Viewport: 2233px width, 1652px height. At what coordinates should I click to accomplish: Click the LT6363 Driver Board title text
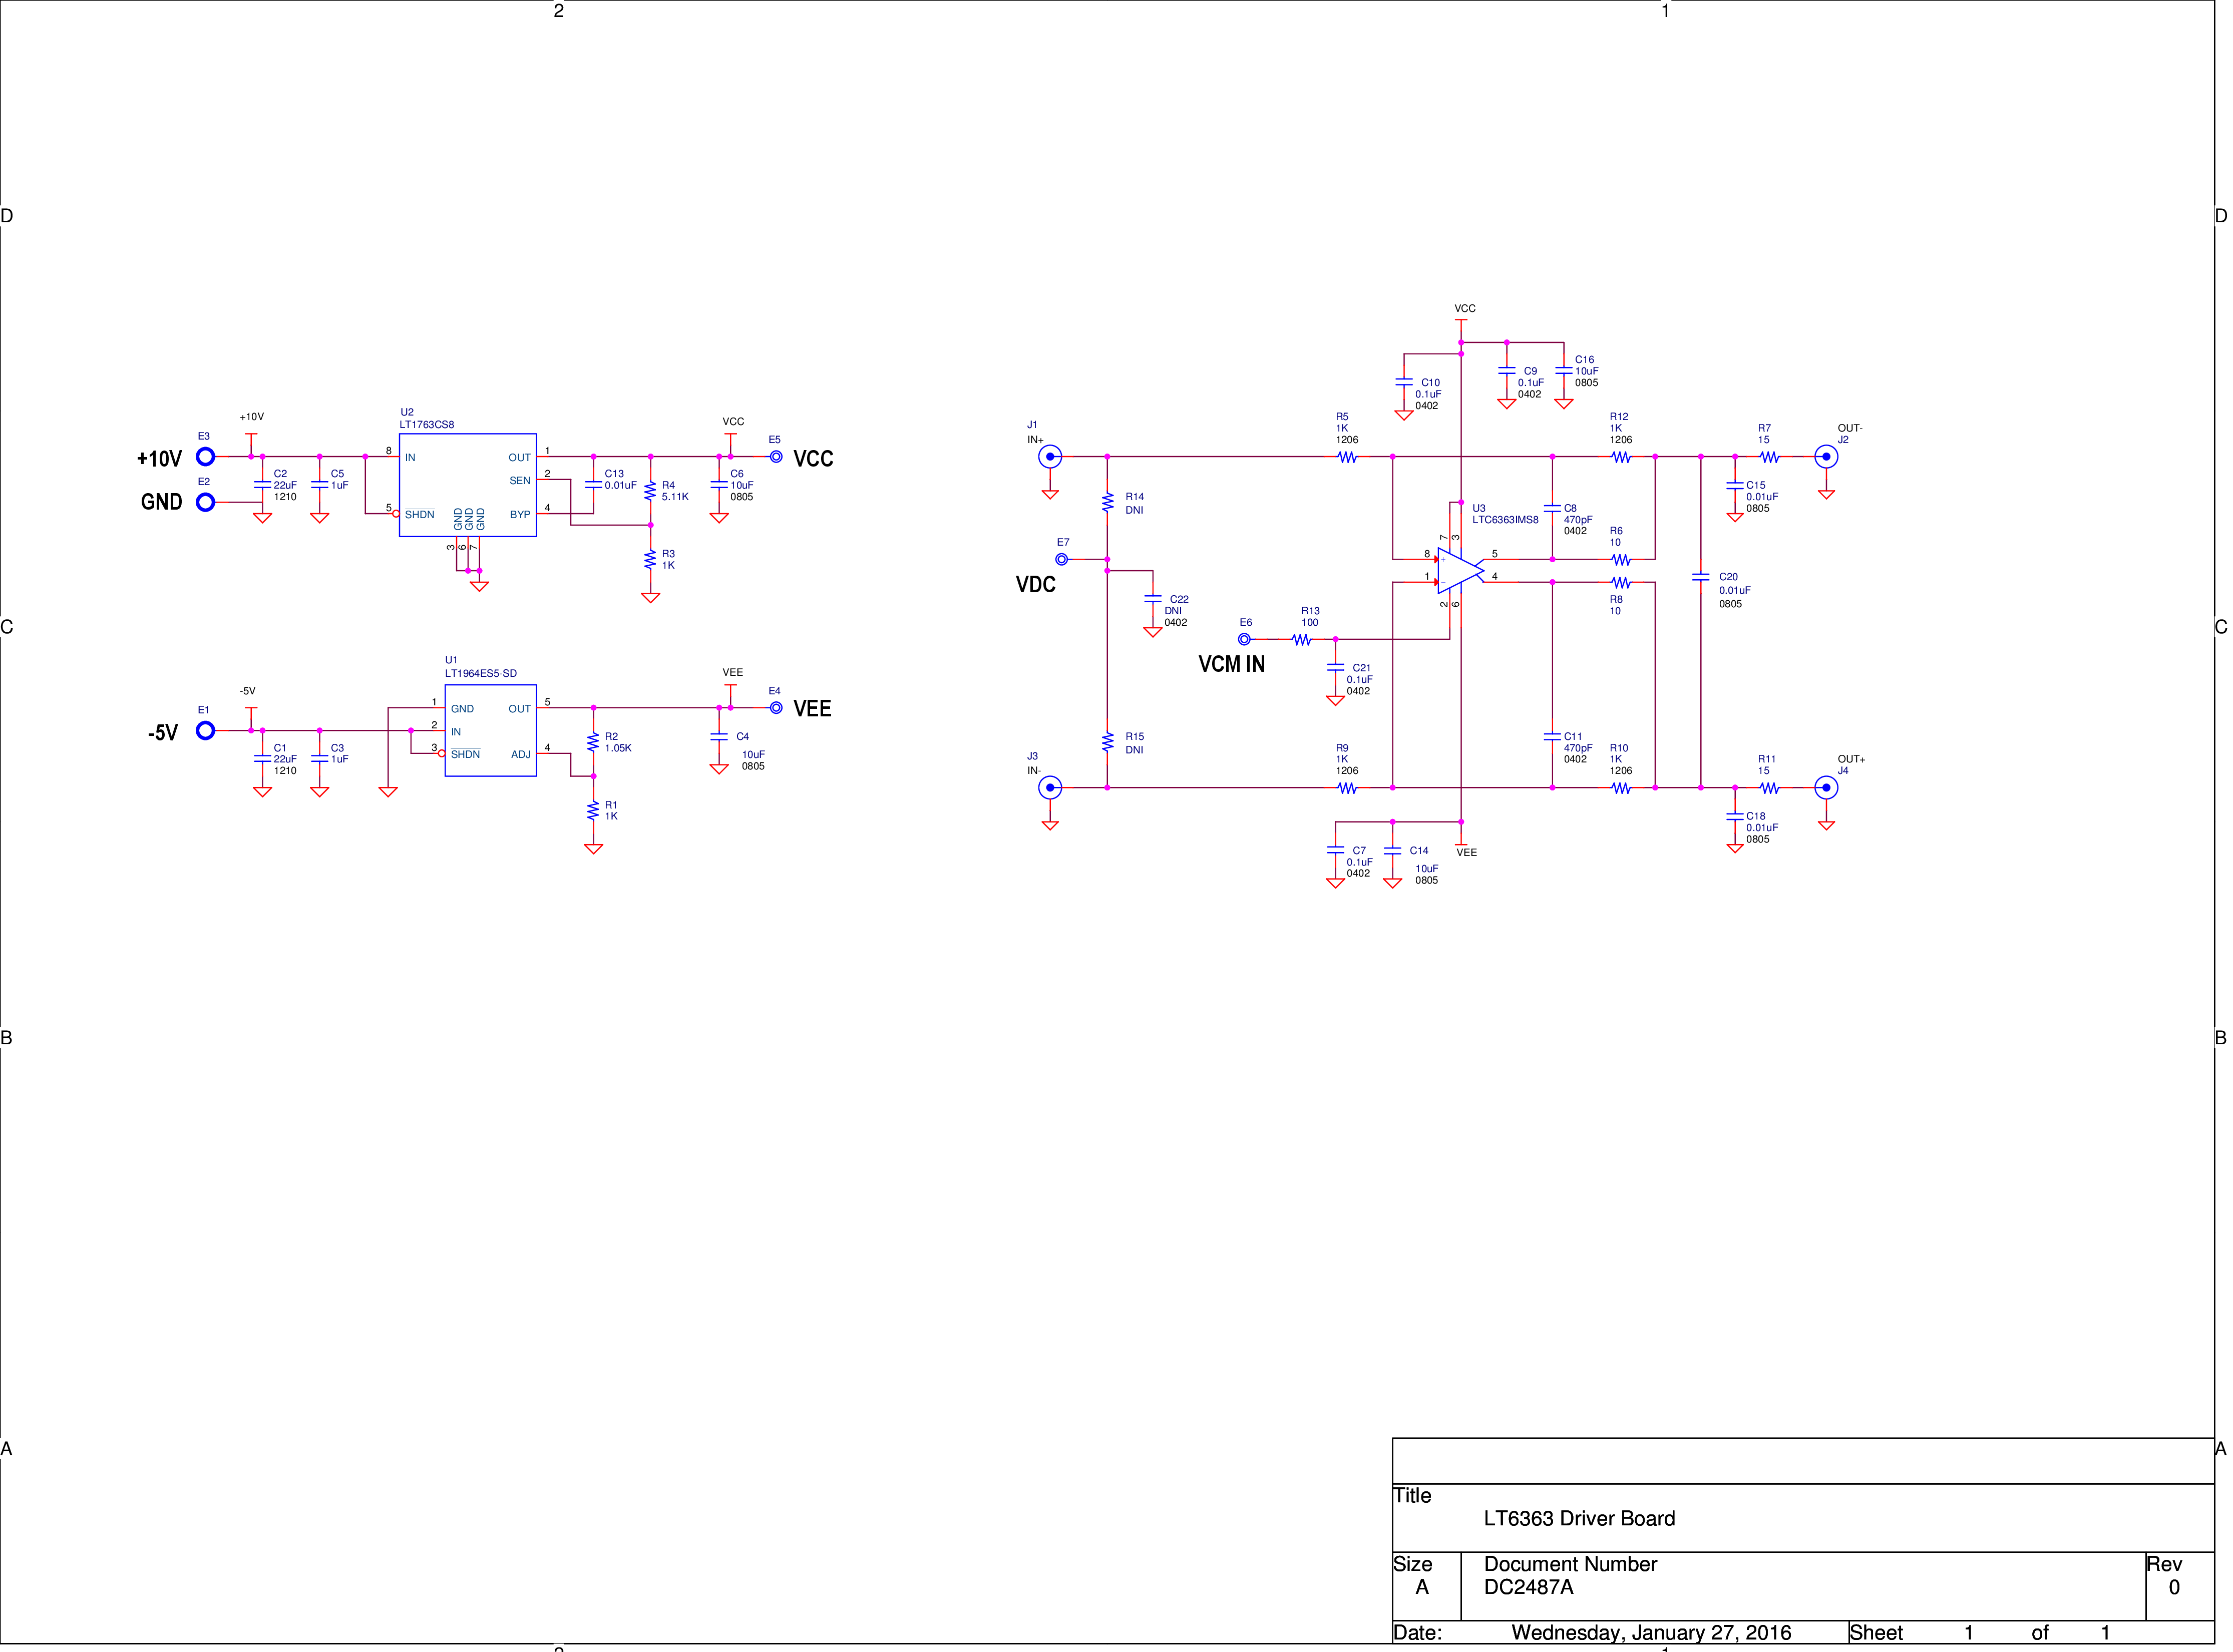pyautogui.click(x=1579, y=1518)
